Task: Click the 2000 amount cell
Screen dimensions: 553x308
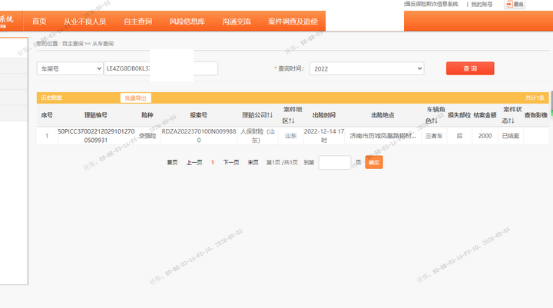Action: [x=485, y=136]
